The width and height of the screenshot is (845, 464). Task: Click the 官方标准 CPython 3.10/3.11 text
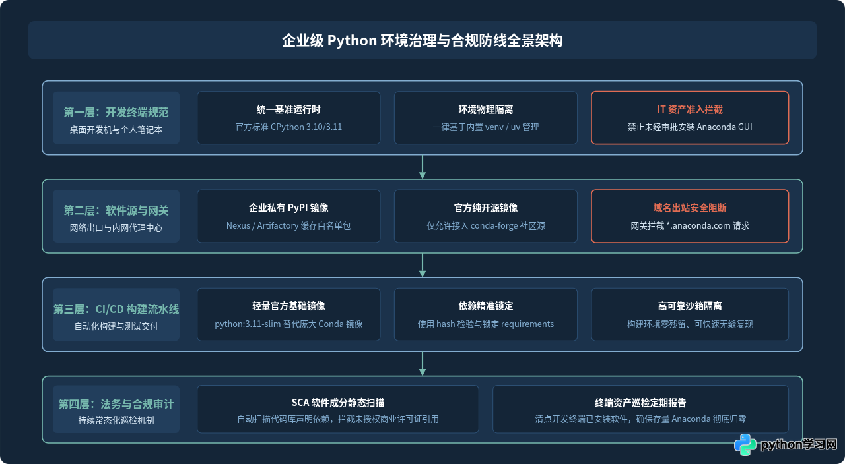click(x=288, y=127)
